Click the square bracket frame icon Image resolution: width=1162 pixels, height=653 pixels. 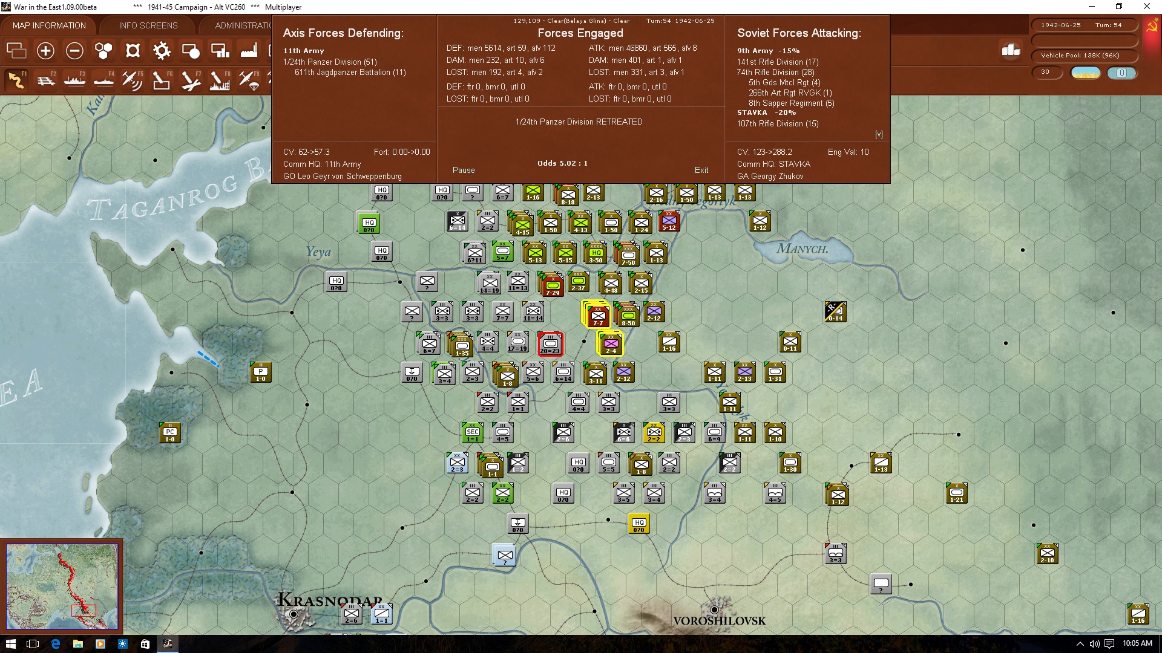tap(133, 51)
